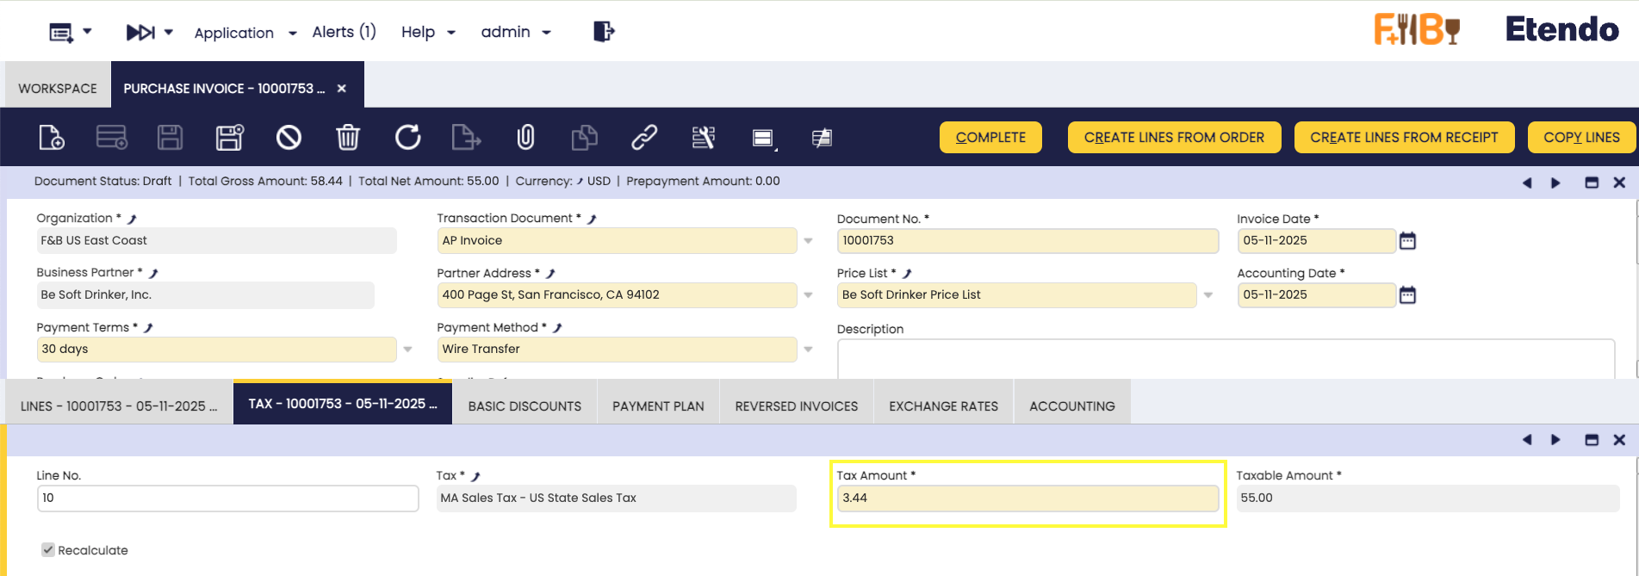Viewport: 1639px width, 576px height.
Task: Expand the Transaction Document dropdown
Action: [808, 241]
